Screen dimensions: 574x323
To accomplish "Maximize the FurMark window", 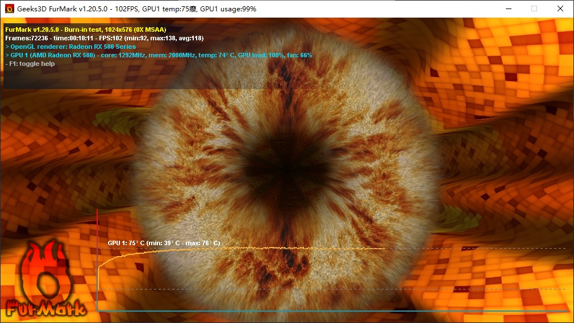I will 534,9.
